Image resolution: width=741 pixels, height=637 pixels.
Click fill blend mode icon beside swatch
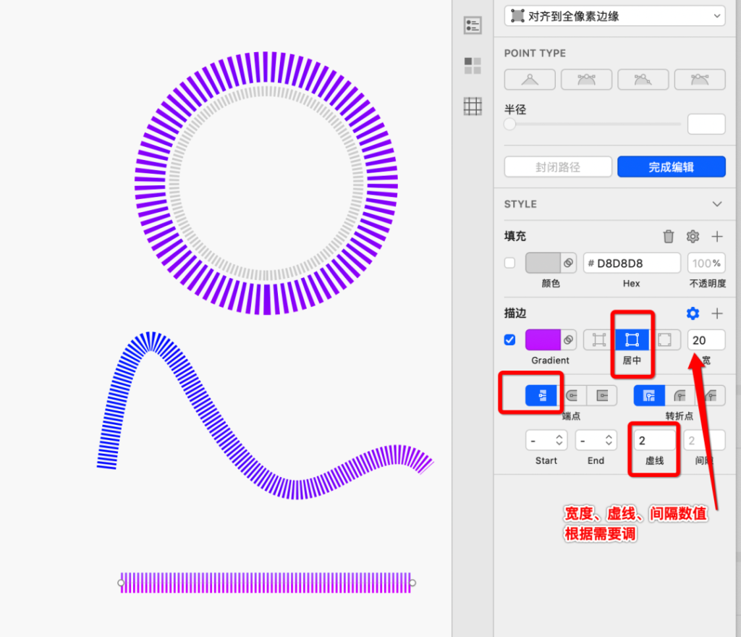point(569,263)
